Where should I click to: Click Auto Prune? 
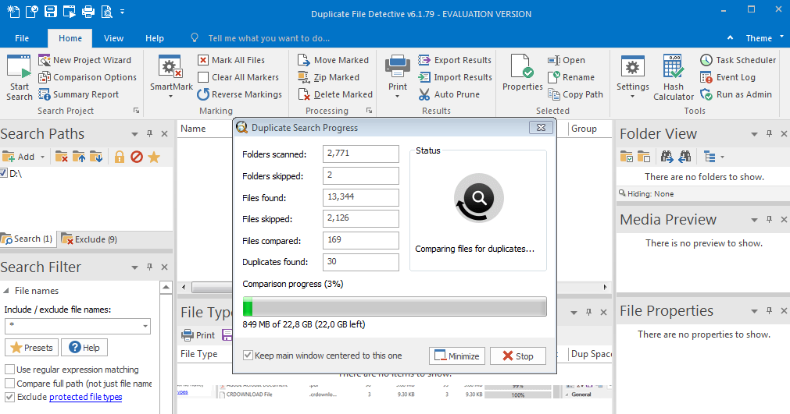[449, 94]
